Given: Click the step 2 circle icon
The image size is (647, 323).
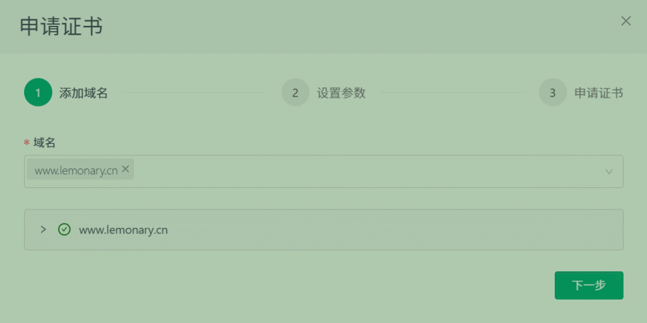Looking at the screenshot, I should 295,93.
